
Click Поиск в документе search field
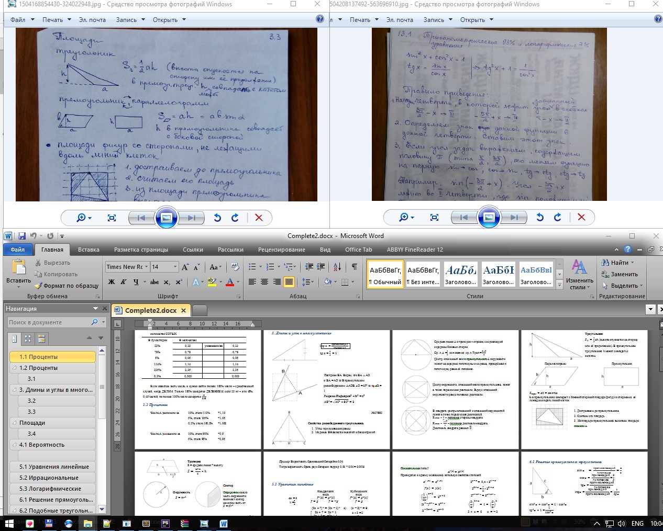click(x=48, y=322)
